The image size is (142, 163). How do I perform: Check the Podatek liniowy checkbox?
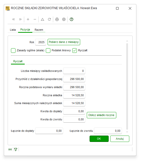[48, 51]
